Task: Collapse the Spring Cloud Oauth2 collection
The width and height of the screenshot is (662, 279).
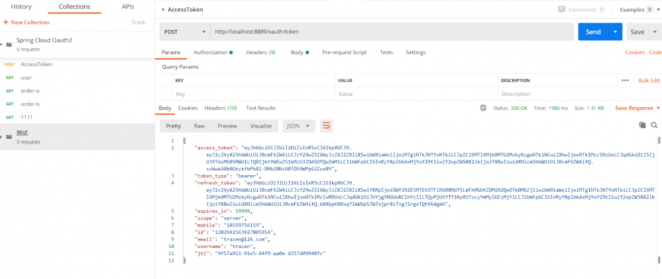Action: 1,44
